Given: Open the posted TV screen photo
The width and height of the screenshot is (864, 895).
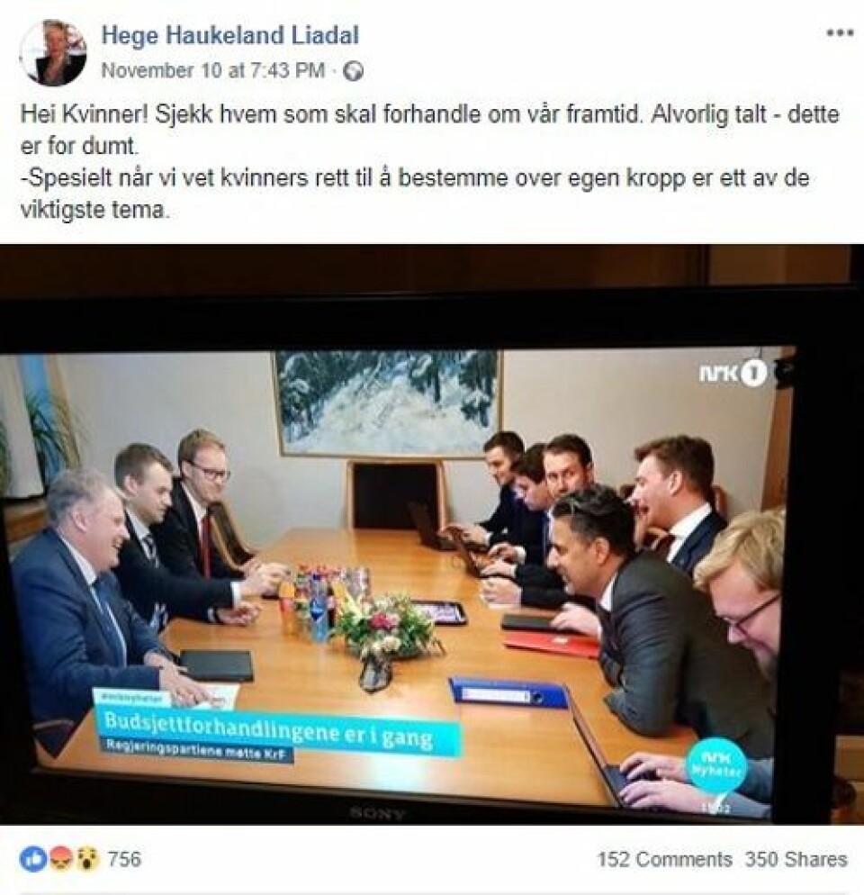Looking at the screenshot, I should pos(432,535).
